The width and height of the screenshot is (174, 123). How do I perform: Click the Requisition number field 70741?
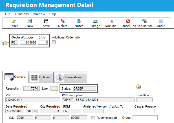coord(32,88)
